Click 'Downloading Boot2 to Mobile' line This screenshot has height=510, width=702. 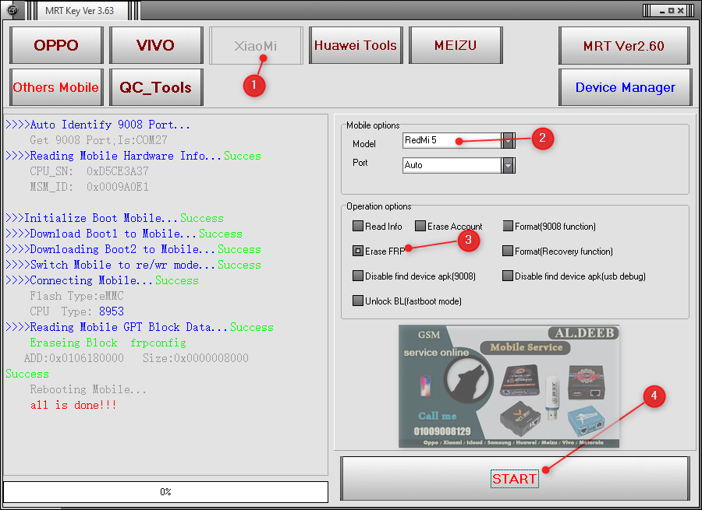133,249
